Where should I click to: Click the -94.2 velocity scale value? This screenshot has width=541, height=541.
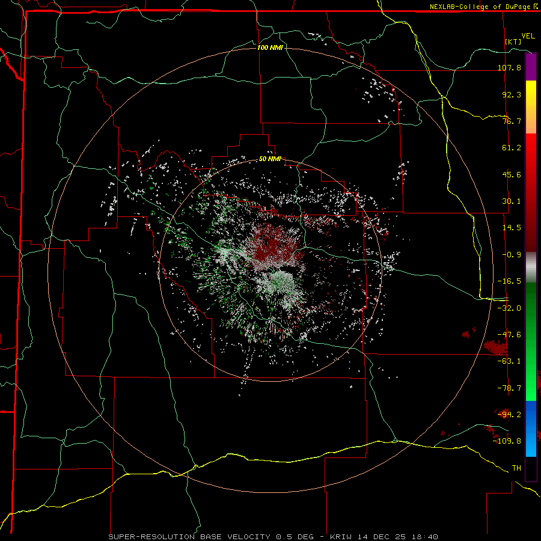tap(509, 414)
